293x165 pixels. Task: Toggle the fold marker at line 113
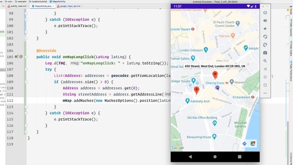(26, 107)
